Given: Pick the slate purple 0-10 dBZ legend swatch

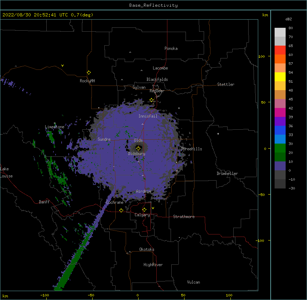Looking at the screenshot, I should (x=280, y=166).
